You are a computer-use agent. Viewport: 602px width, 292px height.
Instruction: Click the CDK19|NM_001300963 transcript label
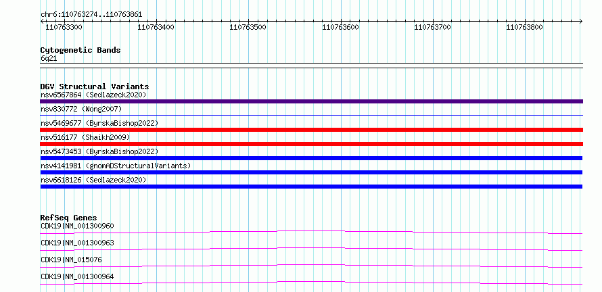coord(77,243)
